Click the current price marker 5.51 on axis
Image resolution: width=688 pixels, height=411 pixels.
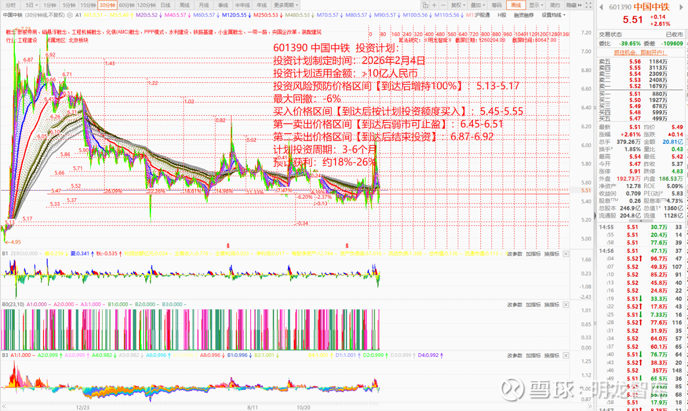click(586, 190)
